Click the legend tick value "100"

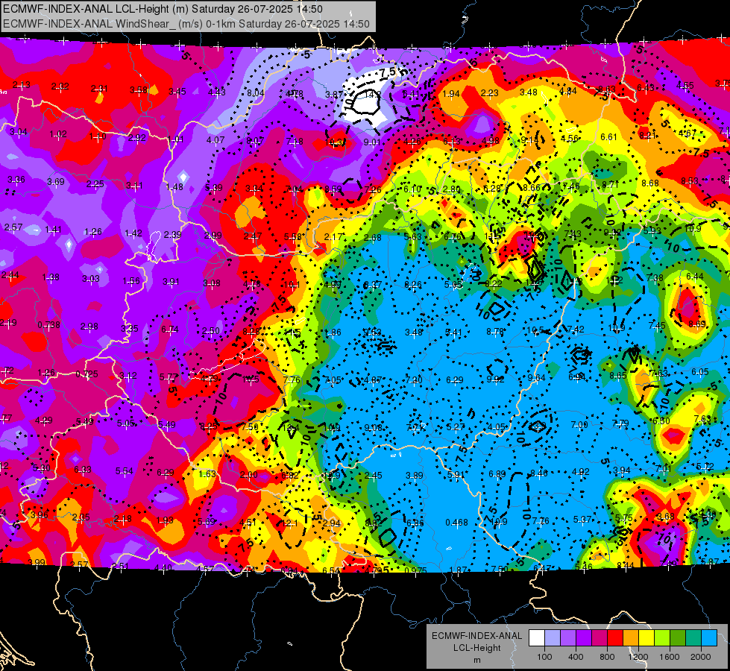[x=544, y=657]
